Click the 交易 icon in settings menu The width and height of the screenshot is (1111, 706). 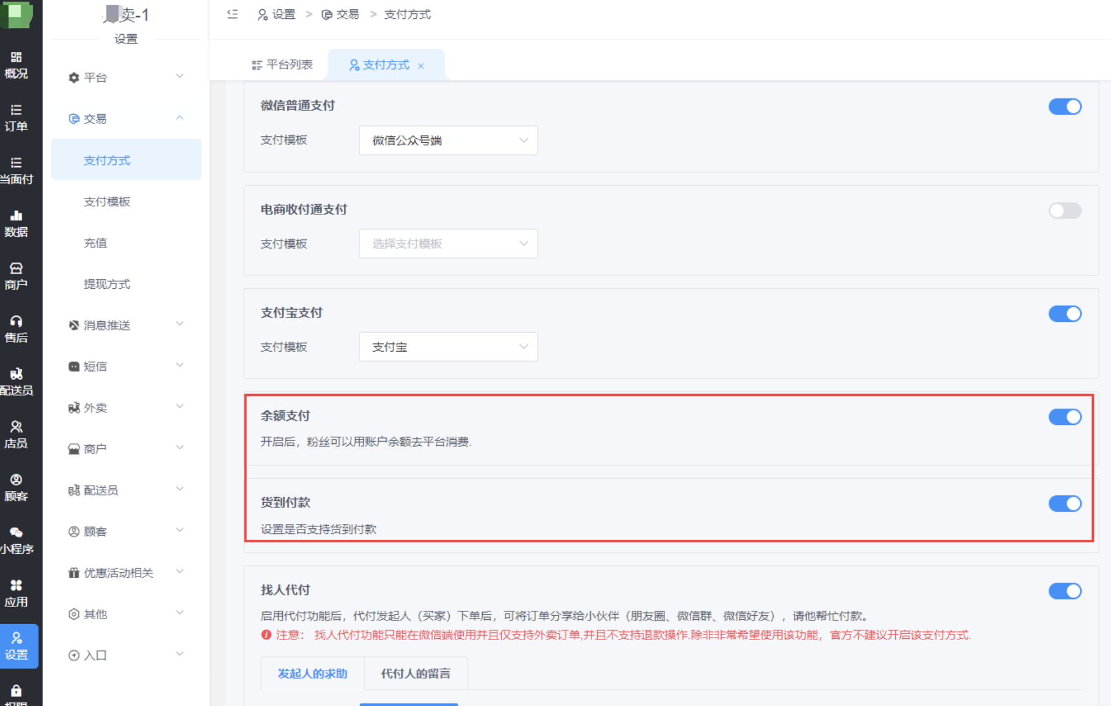click(74, 118)
